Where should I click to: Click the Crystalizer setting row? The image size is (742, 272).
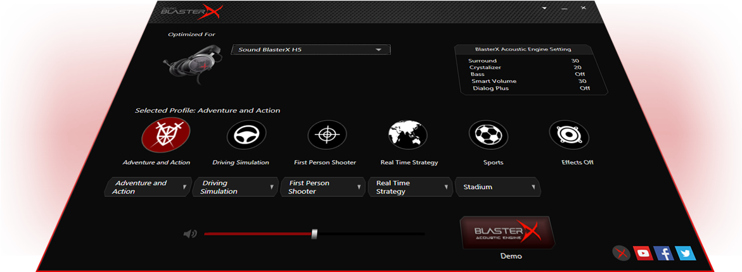526,68
